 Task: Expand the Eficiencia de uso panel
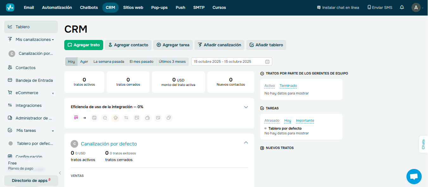tap(246, 107)
